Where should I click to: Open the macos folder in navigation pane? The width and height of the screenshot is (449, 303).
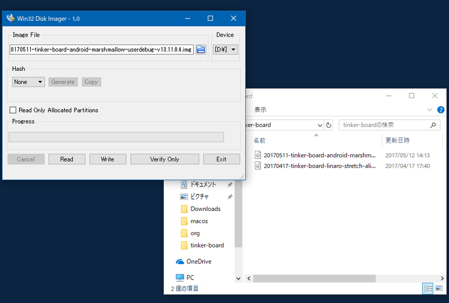pos(199,221)
